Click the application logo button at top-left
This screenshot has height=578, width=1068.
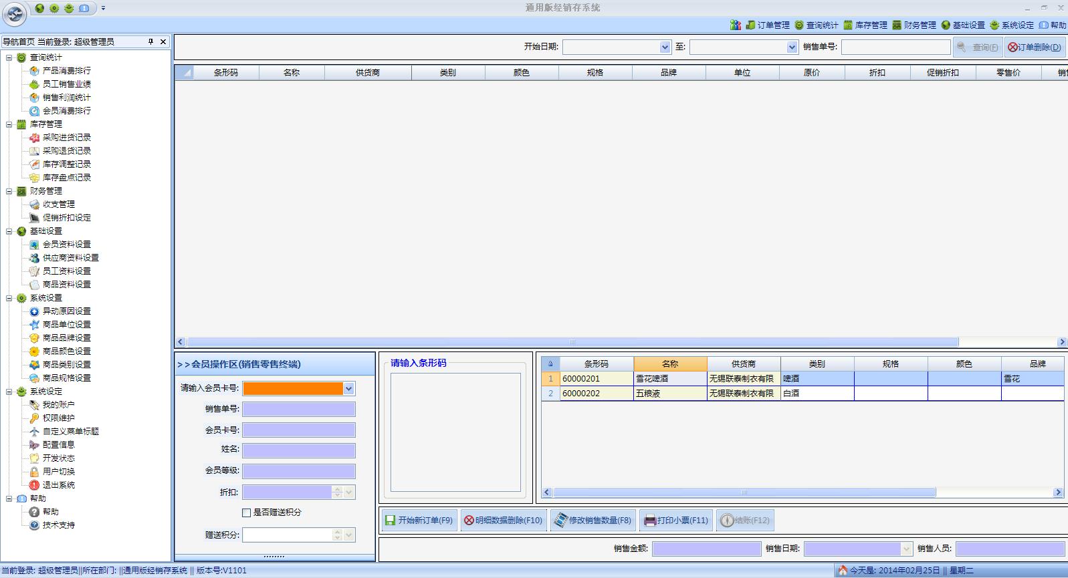coord(14,14)
